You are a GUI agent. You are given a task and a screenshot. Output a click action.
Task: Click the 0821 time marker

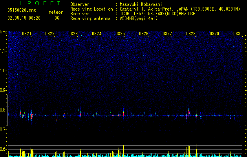pos(26,33)
